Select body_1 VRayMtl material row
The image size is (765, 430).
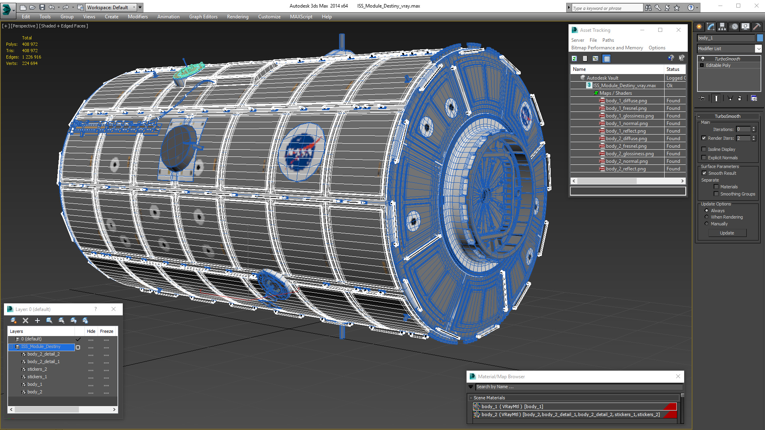coord(575,407)
